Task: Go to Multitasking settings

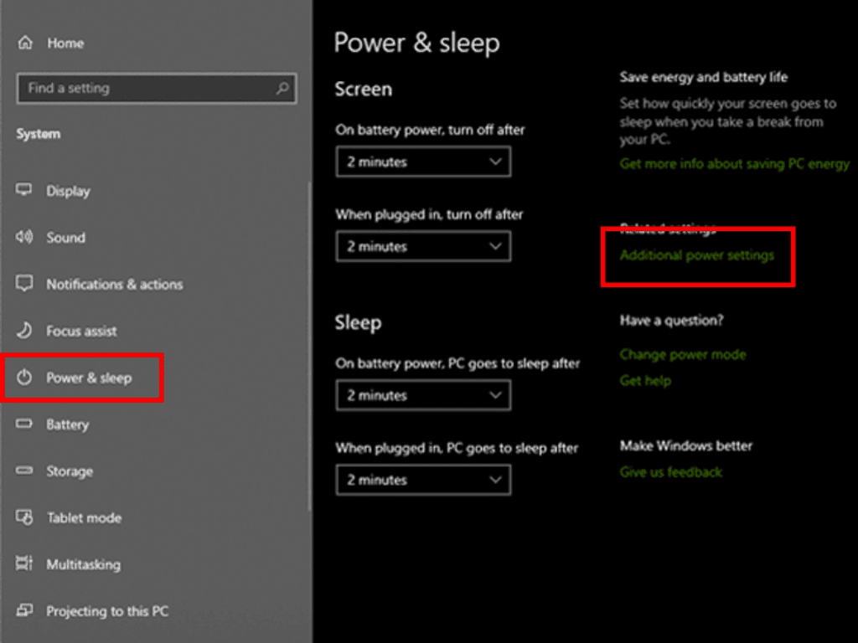Action: click(x=83, y=564)
